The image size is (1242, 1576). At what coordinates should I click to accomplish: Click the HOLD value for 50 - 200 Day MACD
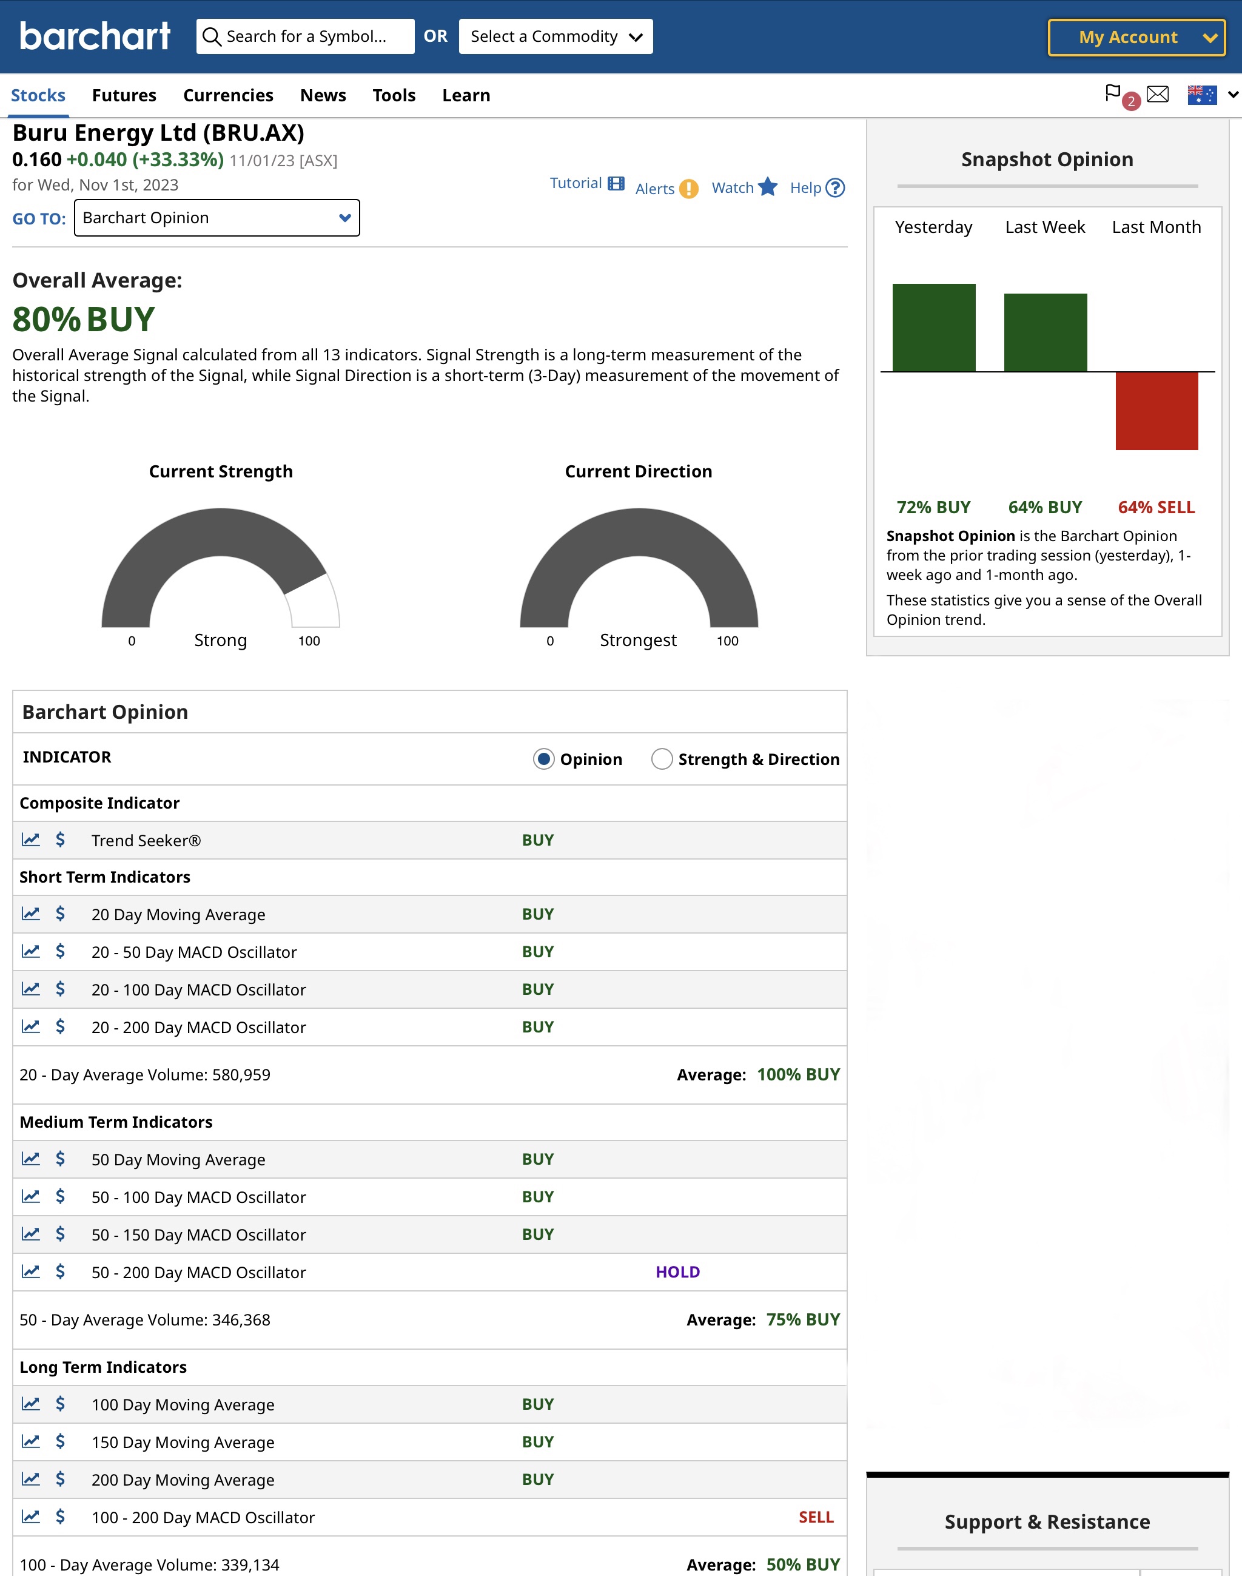click(x=678, y=1271)
